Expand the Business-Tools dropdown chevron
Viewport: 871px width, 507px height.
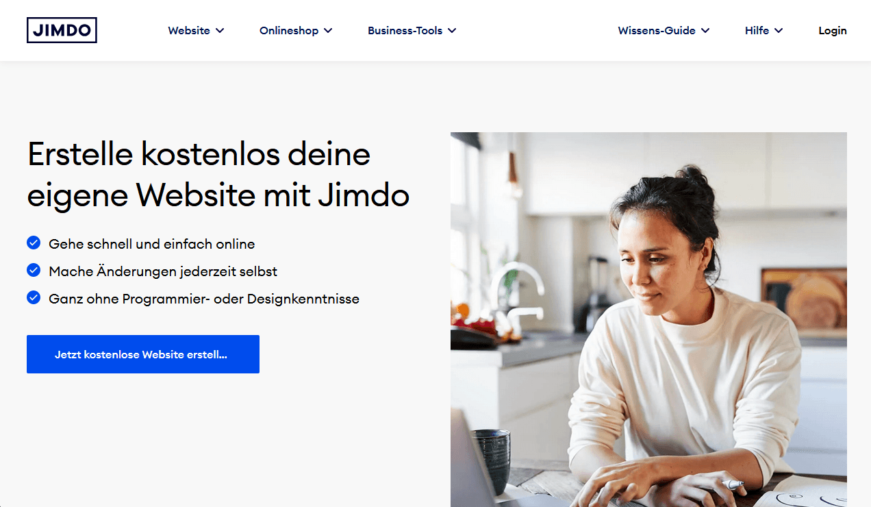coord(452,31)
